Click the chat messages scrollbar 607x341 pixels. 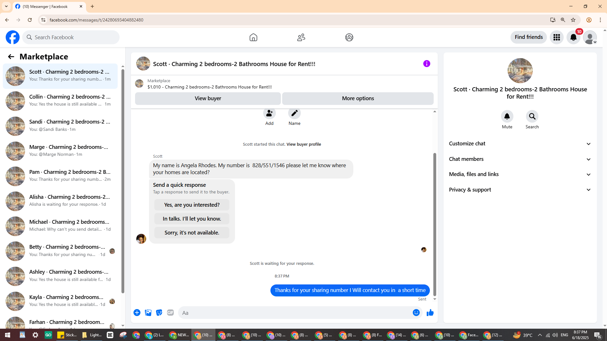[x=435, y=224]
